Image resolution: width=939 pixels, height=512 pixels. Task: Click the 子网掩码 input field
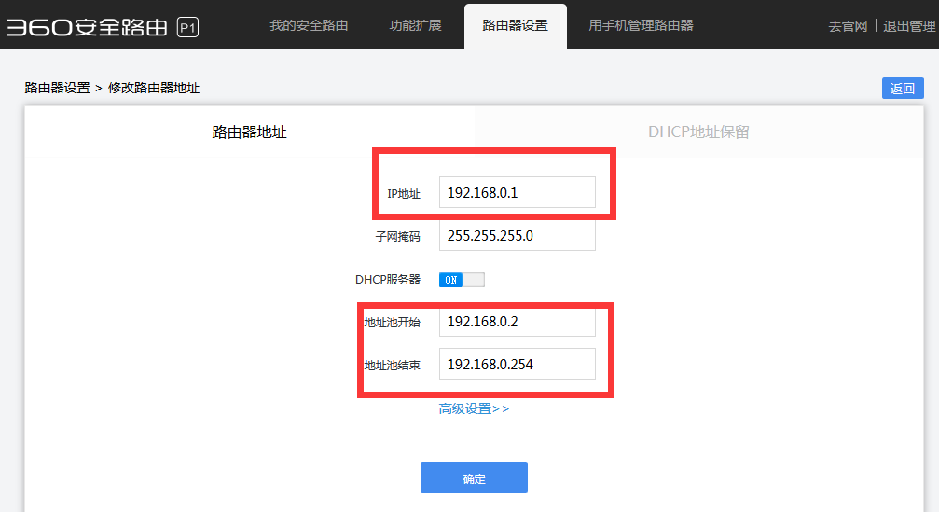click(518, 235)
